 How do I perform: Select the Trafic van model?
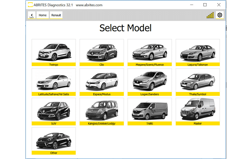[x=150, y=111]
